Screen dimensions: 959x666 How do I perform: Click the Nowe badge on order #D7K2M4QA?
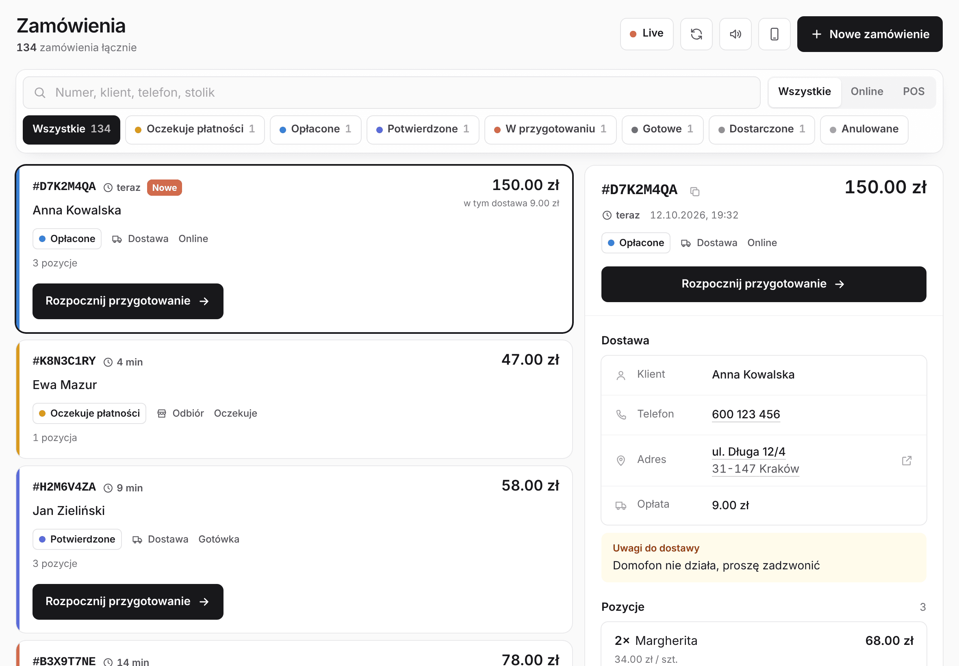pos(164,188)
